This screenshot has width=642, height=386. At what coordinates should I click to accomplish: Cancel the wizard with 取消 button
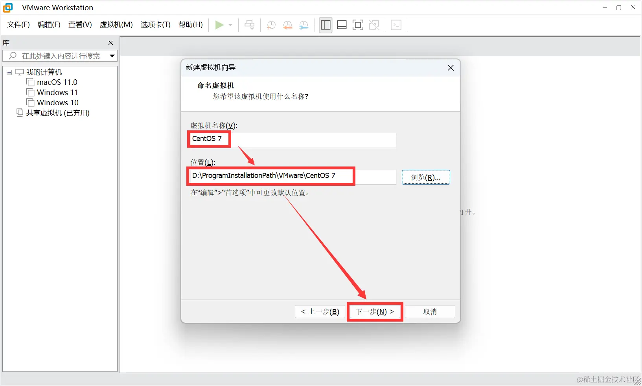point(430,312)
